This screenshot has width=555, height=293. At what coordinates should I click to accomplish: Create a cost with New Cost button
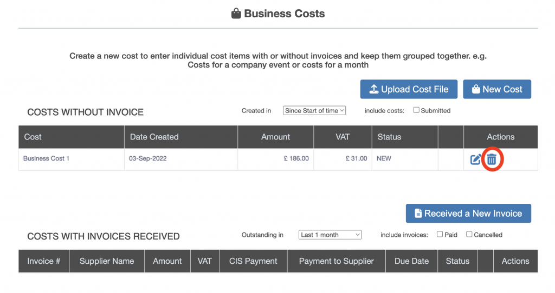point(496,89)
